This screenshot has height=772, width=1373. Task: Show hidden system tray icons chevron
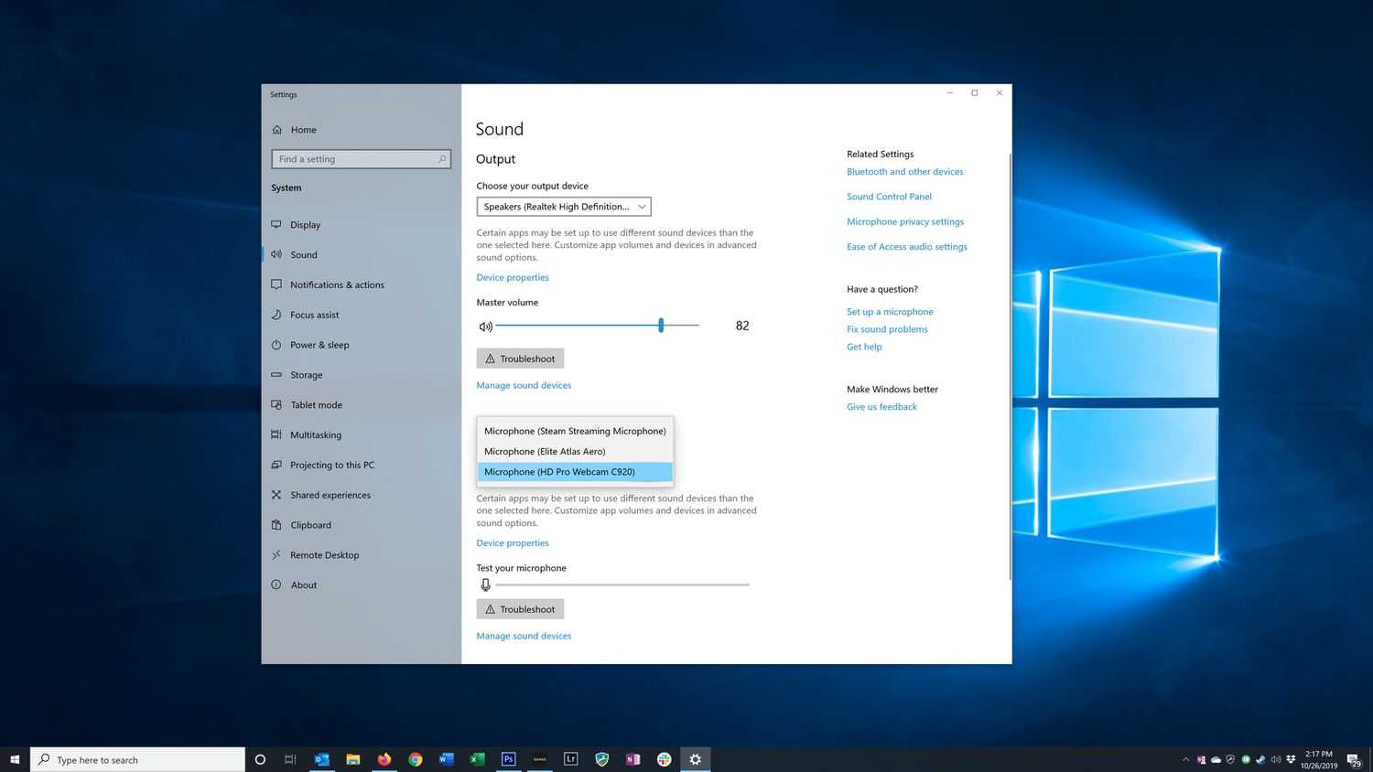point(1185,759)
